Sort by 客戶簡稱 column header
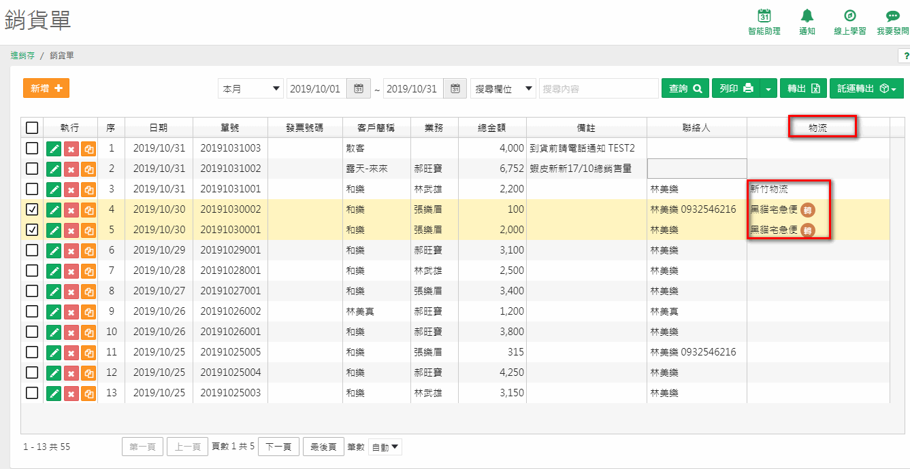The image size is (910, 469). [x=376, y=127]
